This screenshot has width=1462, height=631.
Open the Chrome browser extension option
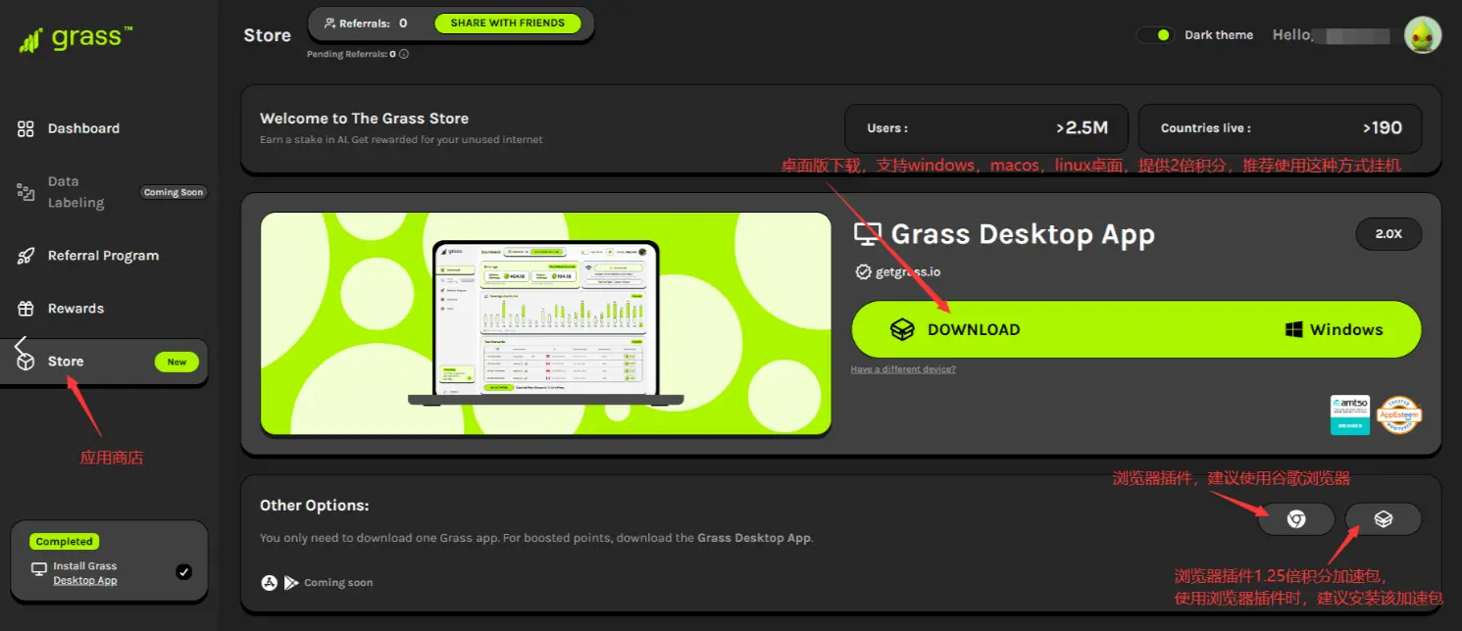tap(1296, 519)
